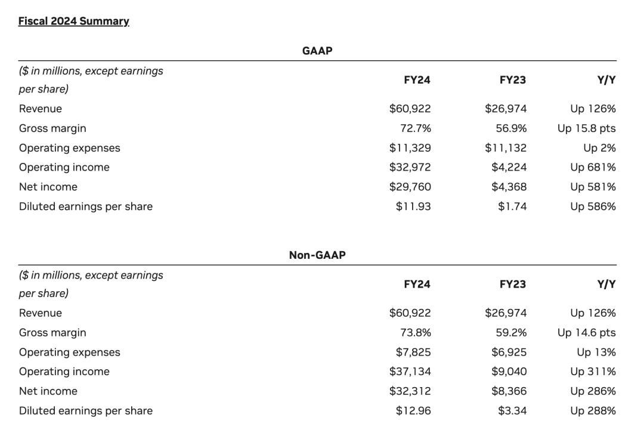The width and height of the screenshot is (644, 442).
Task: Click the Y/Y header in GAAP table
Action: click(x=606, y=80)
